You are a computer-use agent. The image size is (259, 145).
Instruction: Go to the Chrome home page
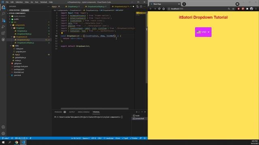tap(163, 9)
